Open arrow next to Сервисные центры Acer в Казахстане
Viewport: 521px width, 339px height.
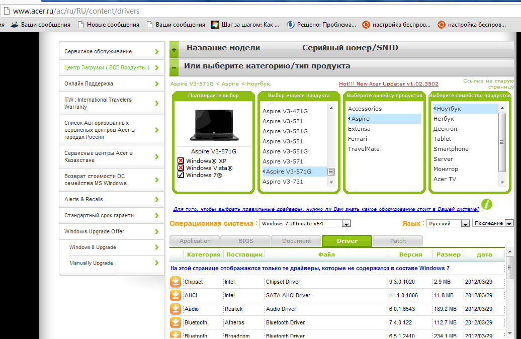(157, 156)
